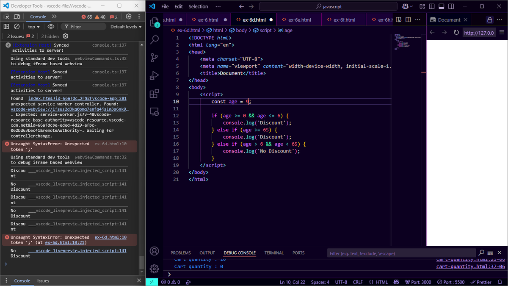Open the remote window status button
Screen dimensions: 508x286
point(152,282)
